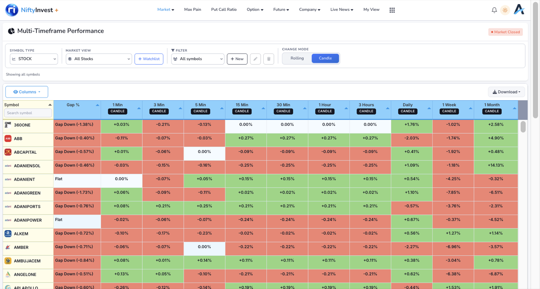Toggle CANDLE badge under Daily
The height and width of the screenshot is (289, 540).
coord(408,111)
